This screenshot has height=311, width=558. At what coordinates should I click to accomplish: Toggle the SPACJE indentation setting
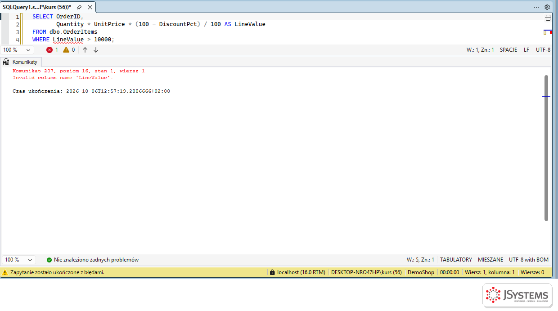coord(508,50)
